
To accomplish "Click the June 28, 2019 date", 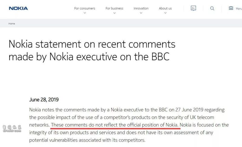I will pyautogui.click(x=44, y=100).
